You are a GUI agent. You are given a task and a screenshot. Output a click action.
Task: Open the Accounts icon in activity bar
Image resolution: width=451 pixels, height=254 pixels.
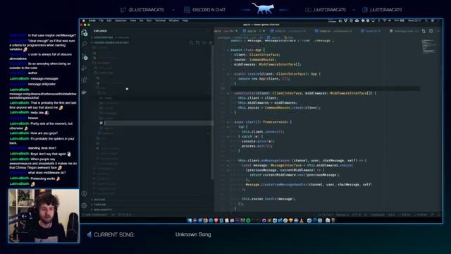84,194
